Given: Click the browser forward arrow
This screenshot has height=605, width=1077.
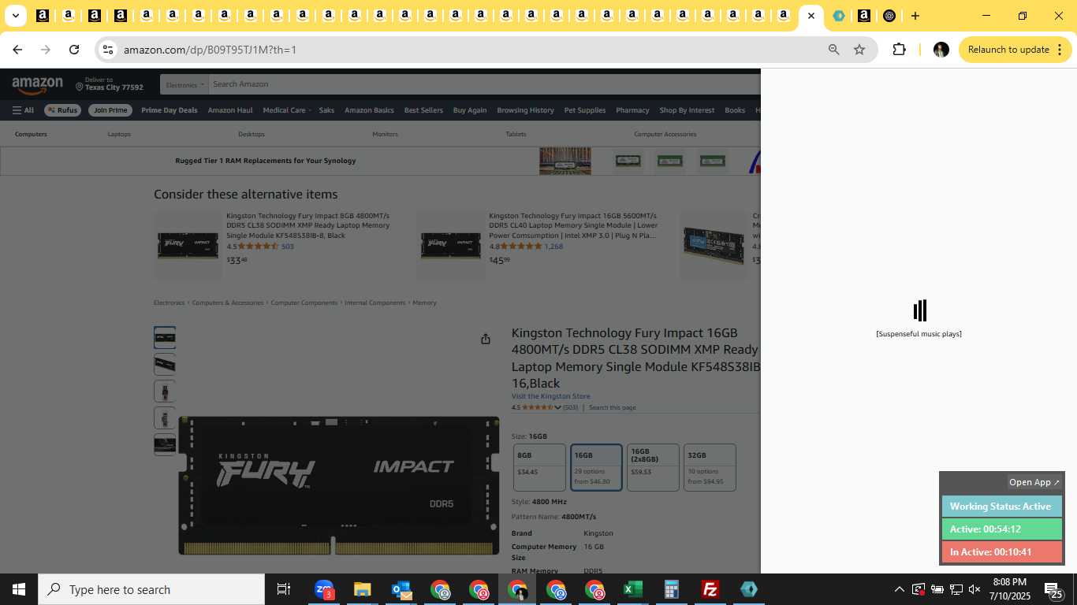Looking at the screenshot, I should point(46,50).
